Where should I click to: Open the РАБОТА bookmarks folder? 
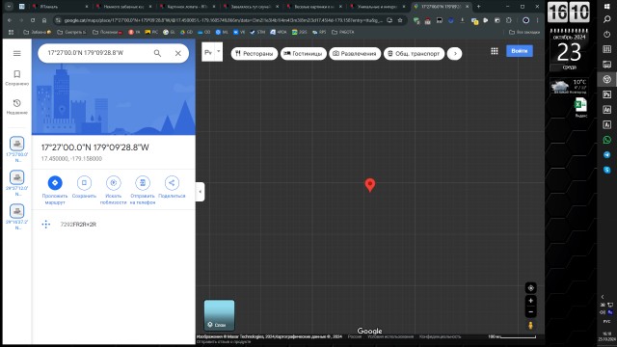click(343, 32)
